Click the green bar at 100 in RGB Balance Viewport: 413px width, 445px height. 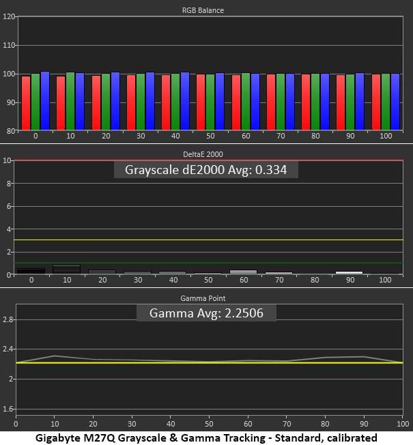tap(386, 102)
